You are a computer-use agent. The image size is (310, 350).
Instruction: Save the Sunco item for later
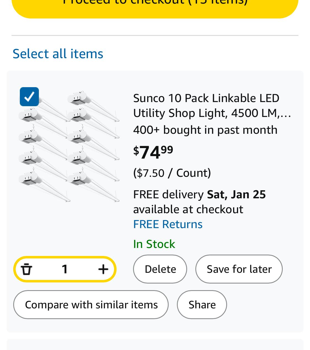click(x=239, y=269)
